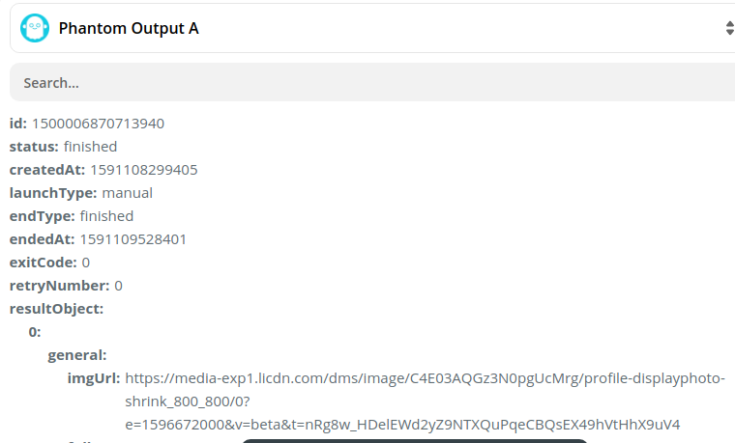735x443 pixels.
Task: Pick the retryNumber field
Action: (66, 286)
